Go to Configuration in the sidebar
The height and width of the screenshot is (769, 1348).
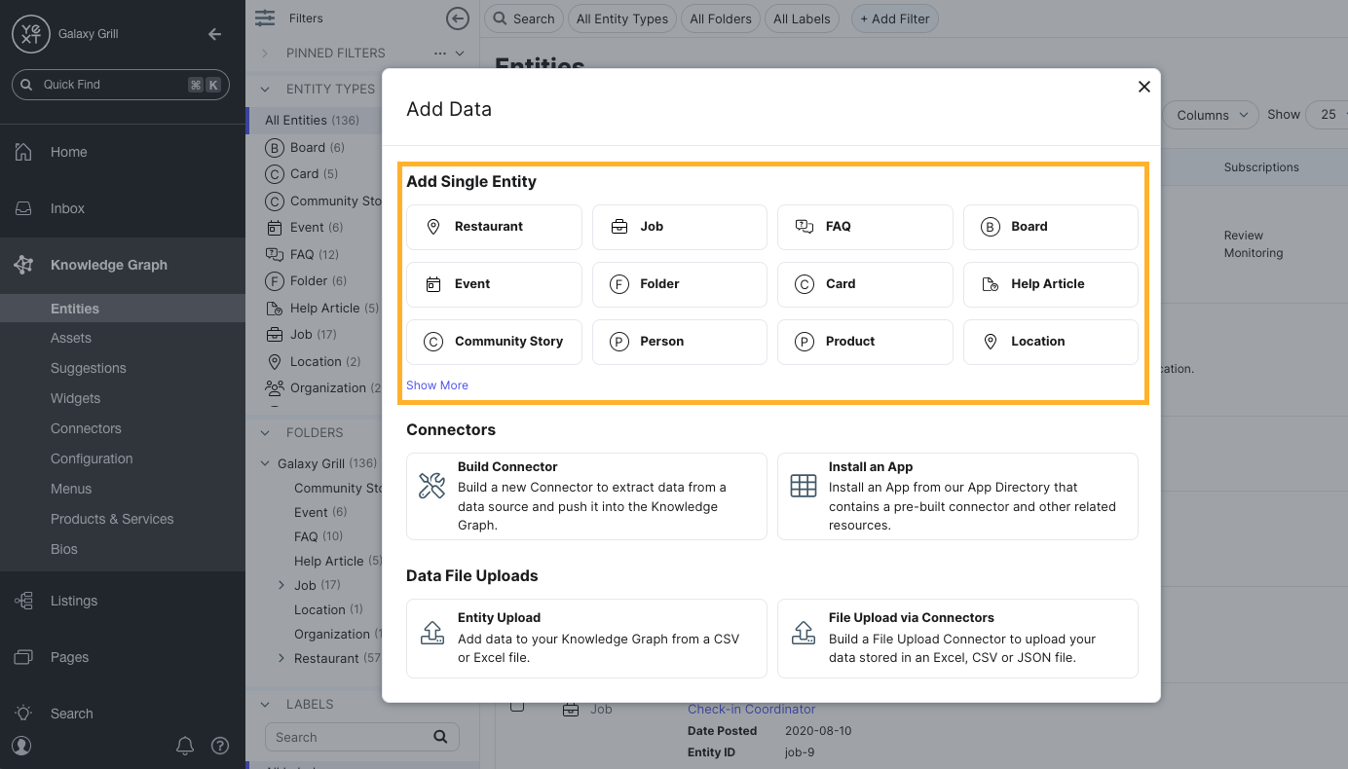point(91,458)
